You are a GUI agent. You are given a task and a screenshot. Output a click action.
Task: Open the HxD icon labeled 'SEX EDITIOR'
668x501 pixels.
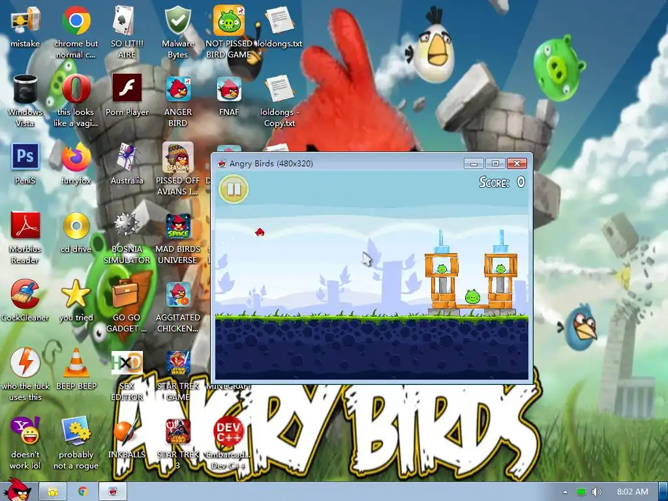pyautogui.click(x=127, y=363)
